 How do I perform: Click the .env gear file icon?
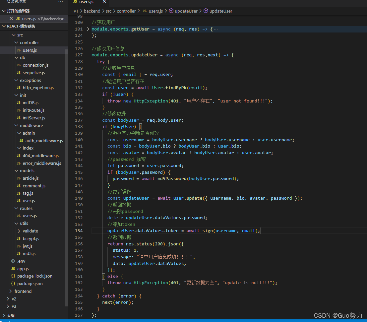[x=13, y=261]
